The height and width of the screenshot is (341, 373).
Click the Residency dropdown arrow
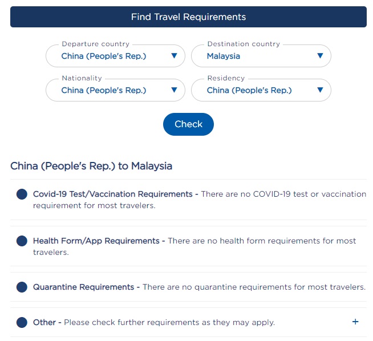click(x=320, y=90)
